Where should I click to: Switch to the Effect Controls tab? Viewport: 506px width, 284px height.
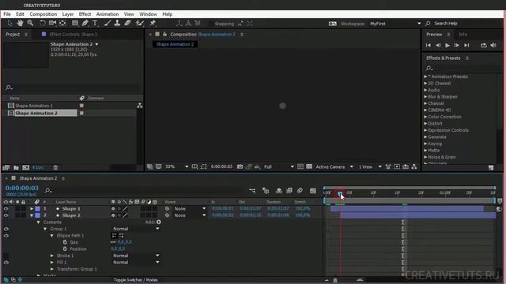pyautogui.click(x=74, y=35)
